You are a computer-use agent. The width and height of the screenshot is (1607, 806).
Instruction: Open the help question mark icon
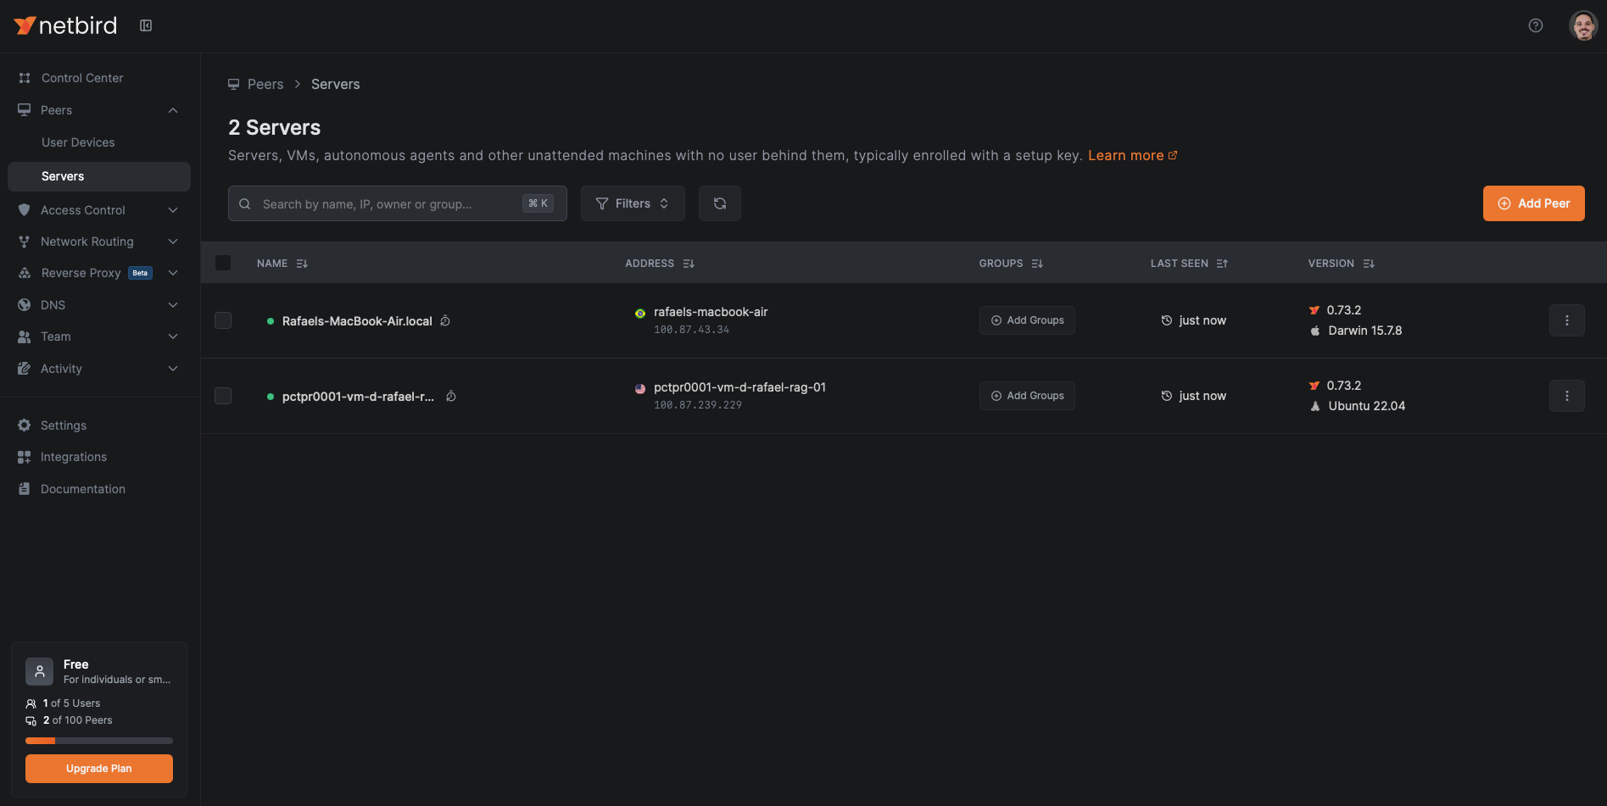click(x=1536, y=25)
